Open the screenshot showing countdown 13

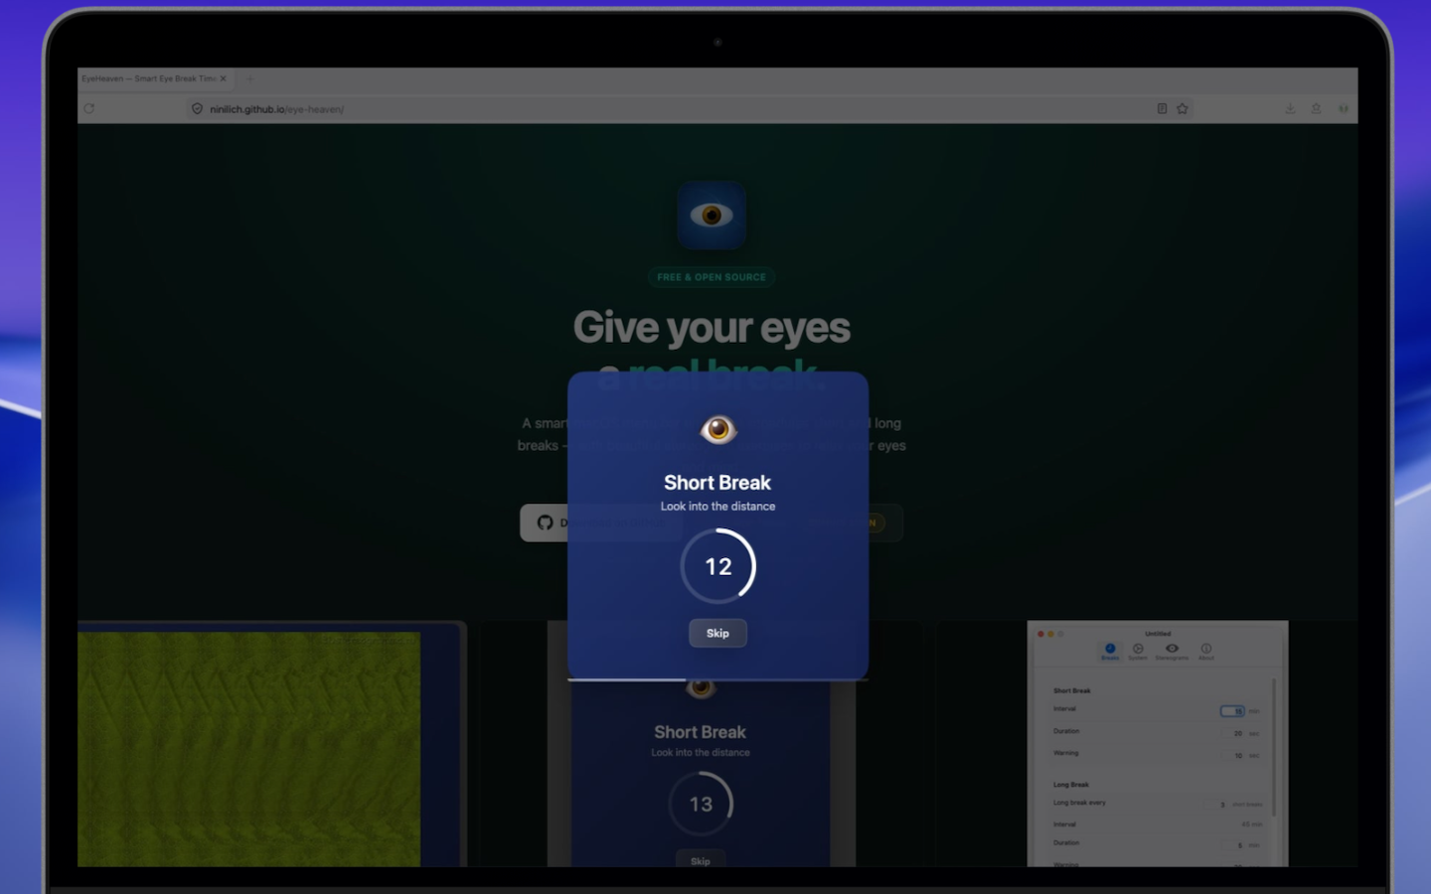pyautogui.click(x=701, y=775)
